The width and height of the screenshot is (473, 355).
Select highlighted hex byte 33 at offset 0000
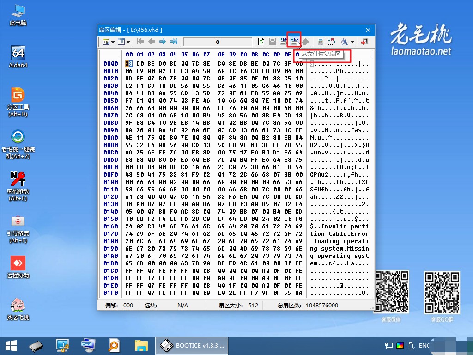click(129, 64)
